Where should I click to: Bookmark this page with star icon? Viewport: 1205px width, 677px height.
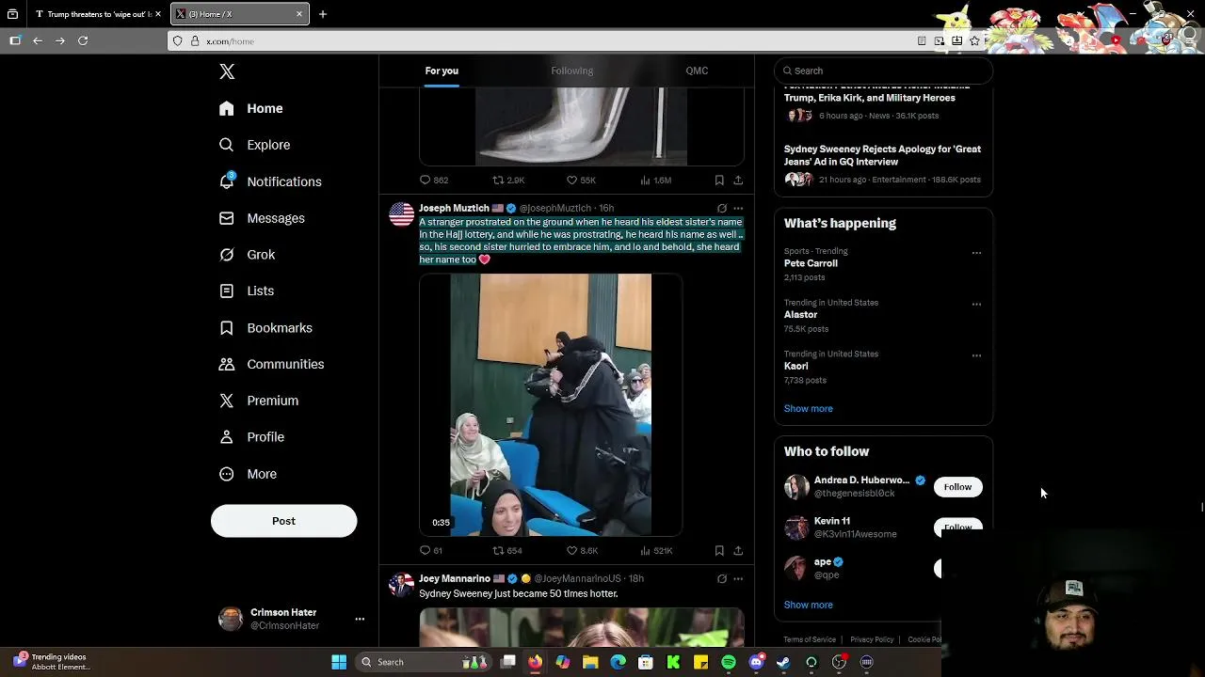pyautogui.click(x=974, y=40)
